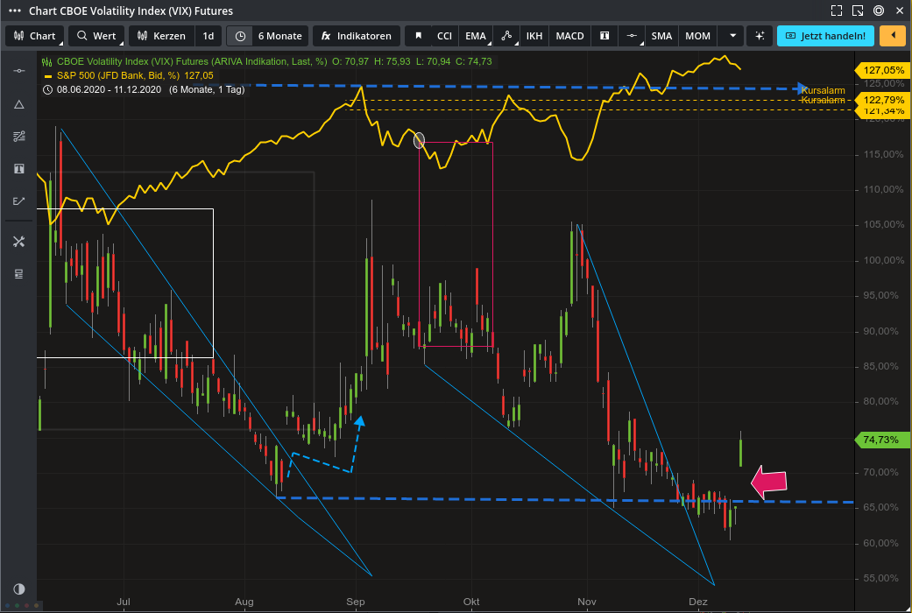Select triangle shape tool in left sidebar
The image size is (912, 613).
[18, 104]
